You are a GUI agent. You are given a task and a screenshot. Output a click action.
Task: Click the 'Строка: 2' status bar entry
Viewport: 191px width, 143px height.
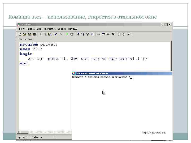[22, 137]
